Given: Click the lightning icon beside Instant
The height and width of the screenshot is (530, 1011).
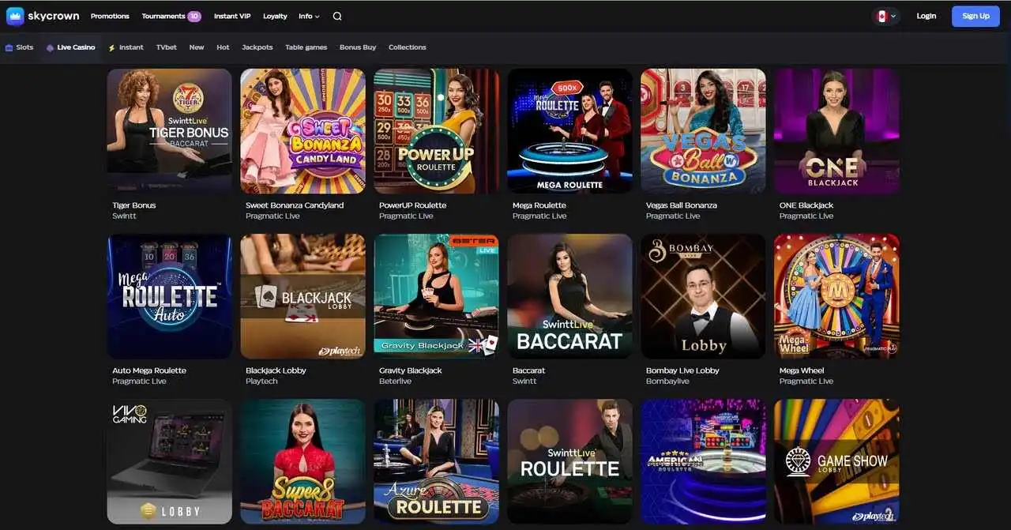Looking at the screenshot, I should click(113, 47).
